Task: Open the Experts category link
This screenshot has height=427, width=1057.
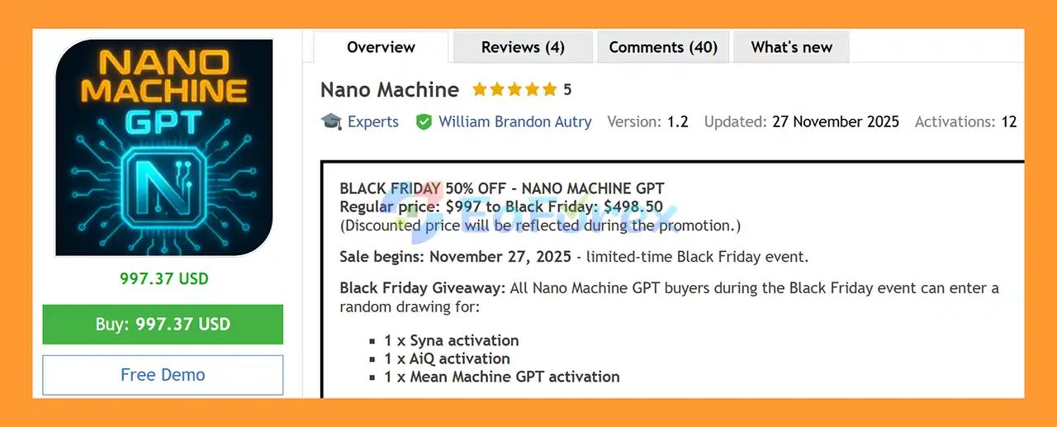Action: (372, 121)
